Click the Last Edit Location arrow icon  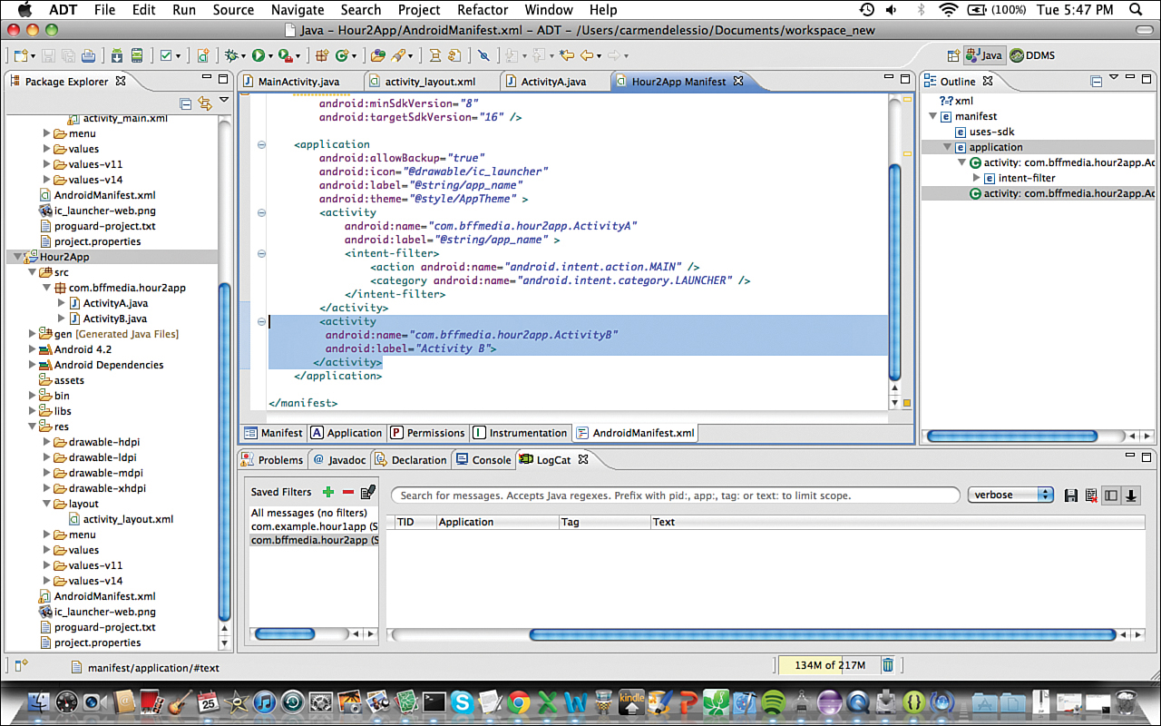(x=566, y=55)
